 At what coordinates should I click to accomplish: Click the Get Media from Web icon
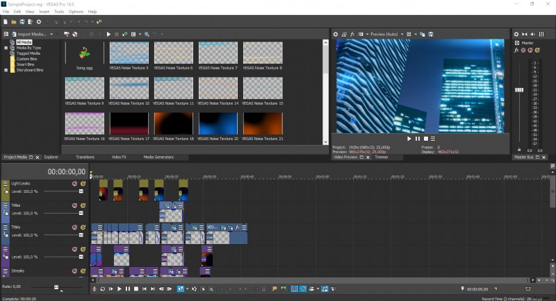(75, 34)
